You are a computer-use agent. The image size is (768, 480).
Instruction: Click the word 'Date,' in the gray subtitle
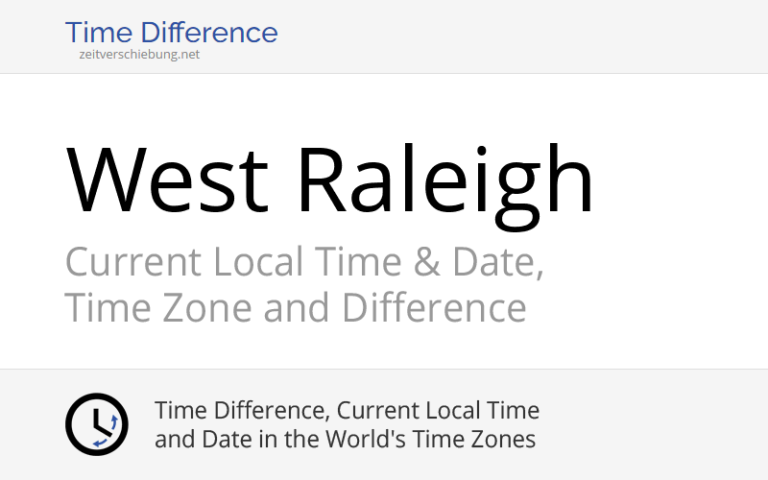click(497, 262)
